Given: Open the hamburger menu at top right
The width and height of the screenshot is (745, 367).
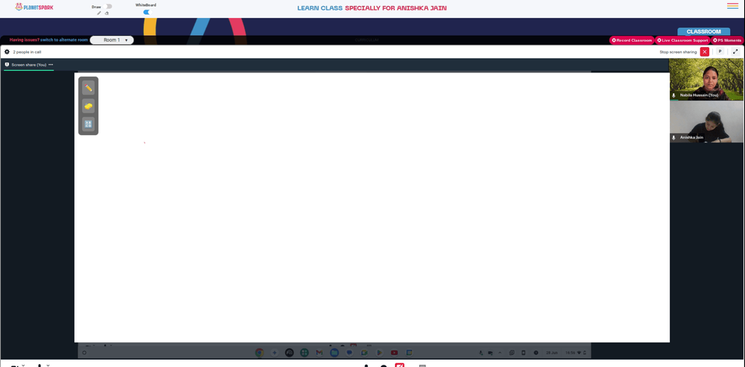Looking at the screenshot, I should [x=732, y=6].
